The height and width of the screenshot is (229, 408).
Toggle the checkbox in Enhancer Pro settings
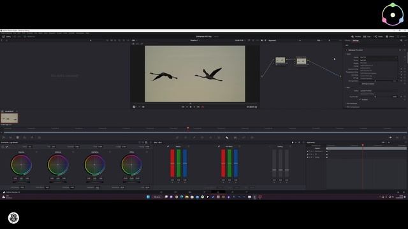point(360,100)
